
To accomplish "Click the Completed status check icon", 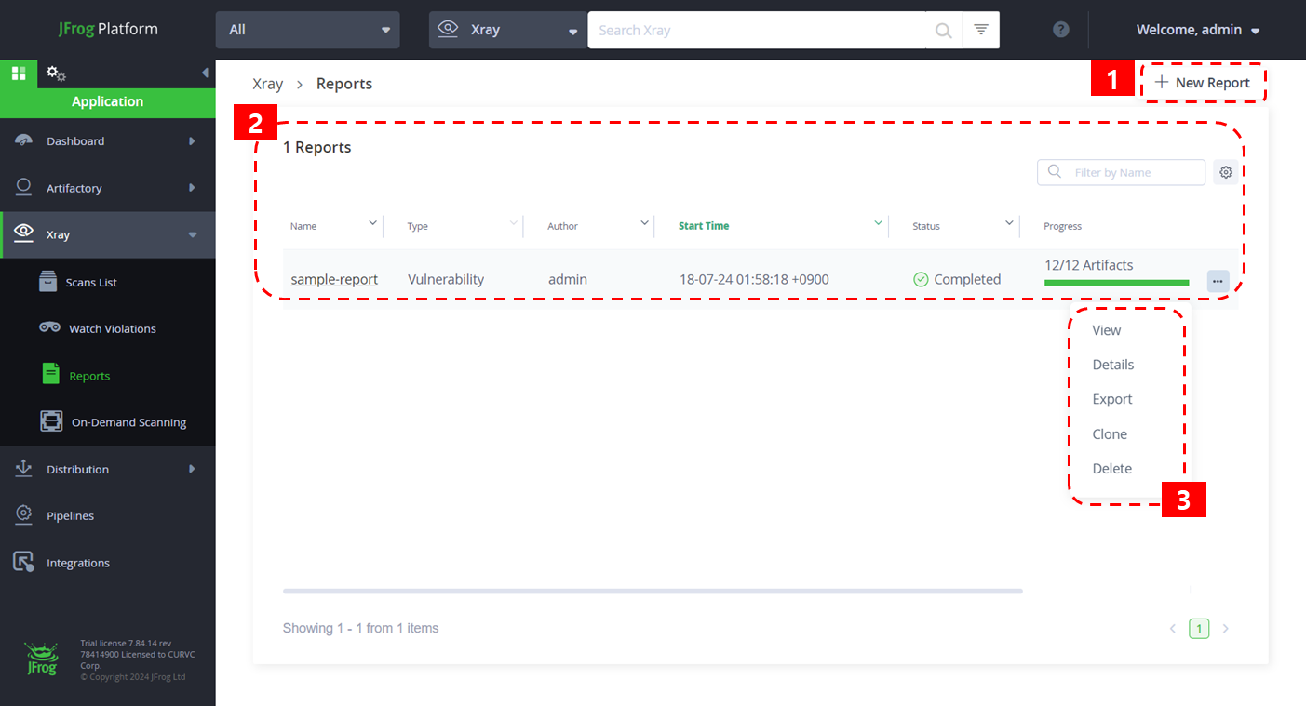I will [921, 279].
